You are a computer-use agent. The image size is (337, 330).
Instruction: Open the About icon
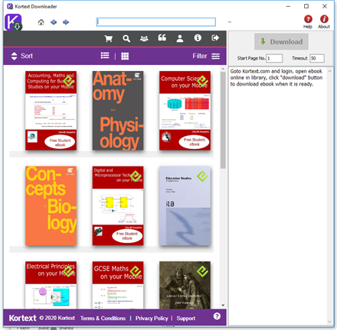(324, 21)
